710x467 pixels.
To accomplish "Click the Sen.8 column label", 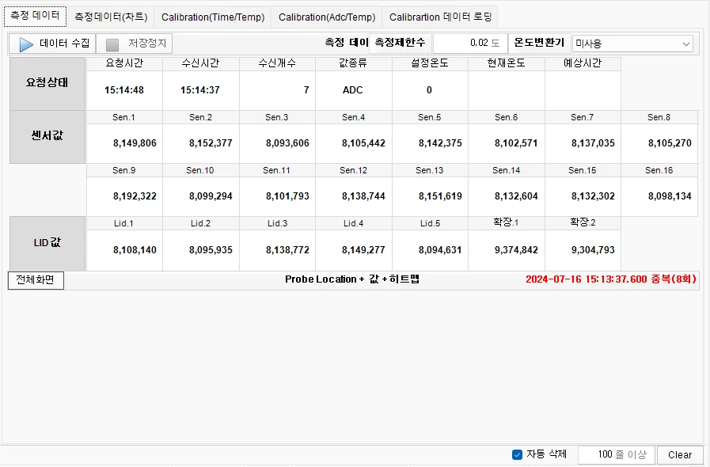I will [x=659, y=117].
